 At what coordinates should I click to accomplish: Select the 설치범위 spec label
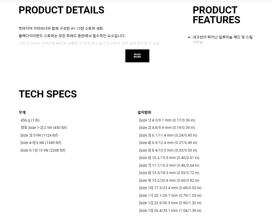(144, 112)
